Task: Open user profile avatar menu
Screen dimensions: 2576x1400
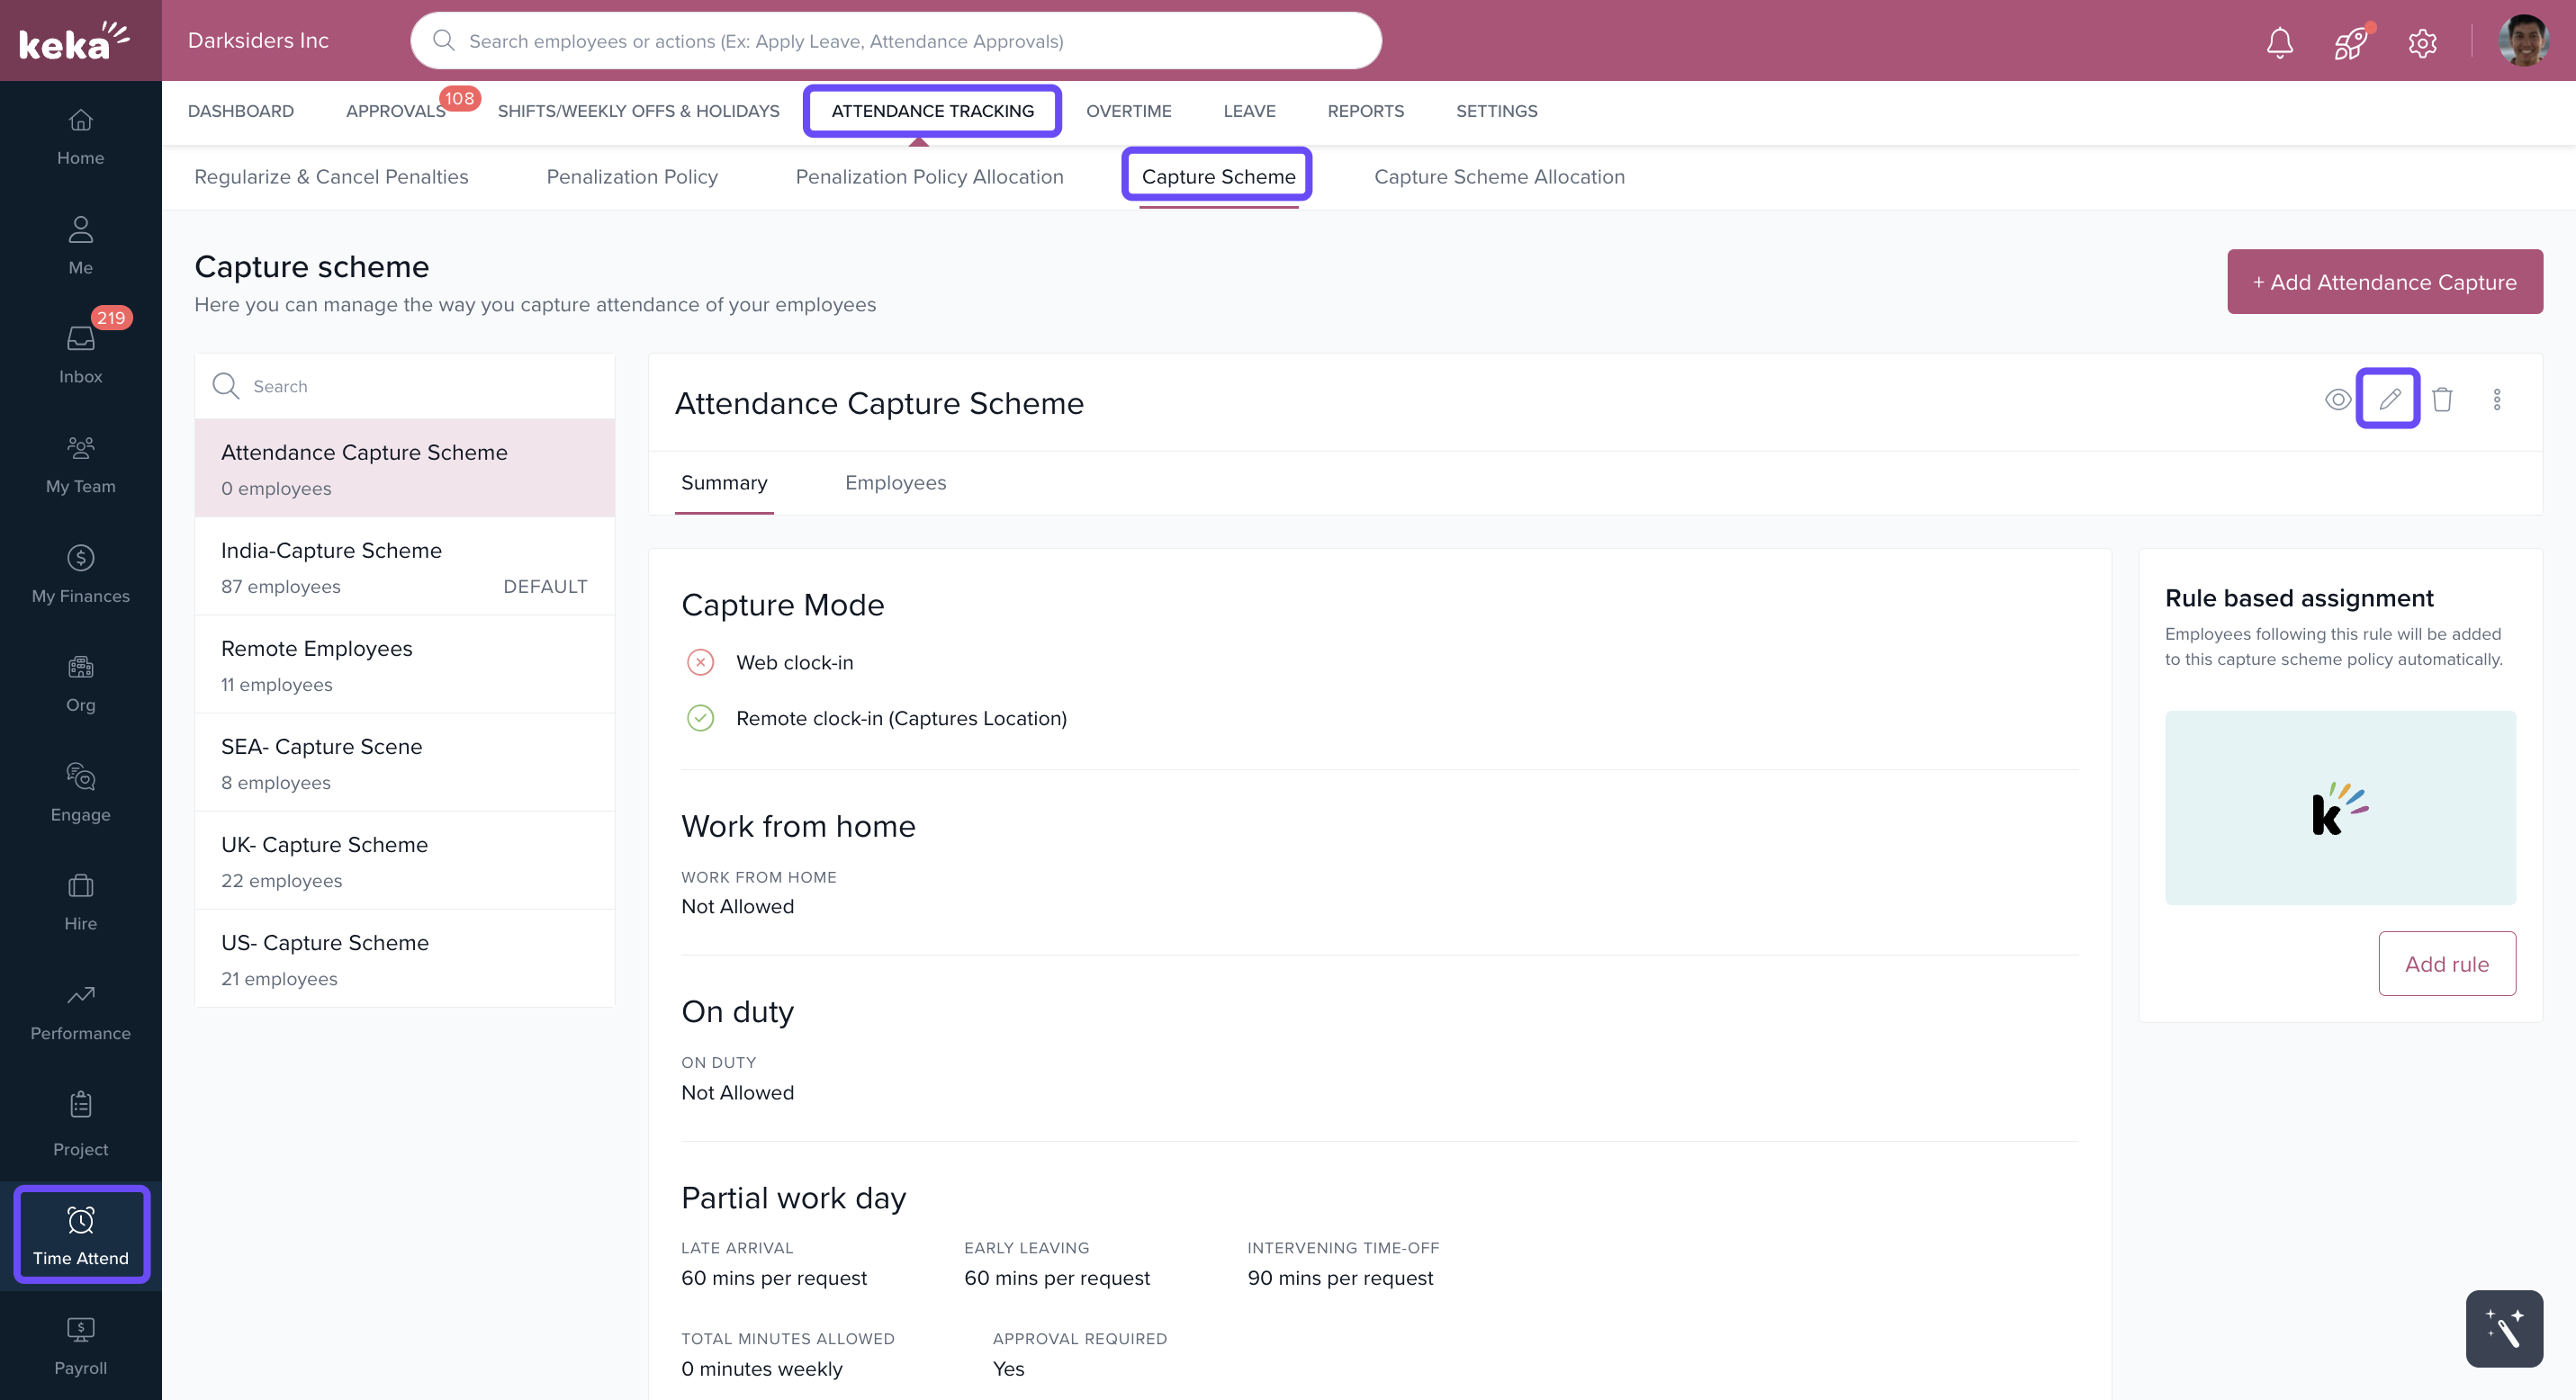Action: click(x=2522, y=41)
